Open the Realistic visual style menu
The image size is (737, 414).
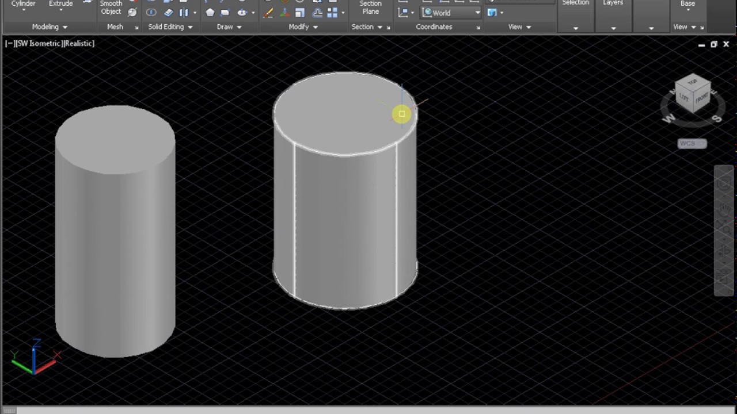(79, 44)
